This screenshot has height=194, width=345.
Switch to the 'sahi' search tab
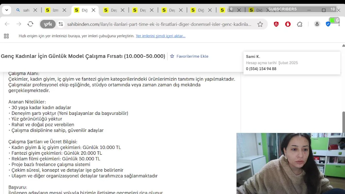pos(23,10)
